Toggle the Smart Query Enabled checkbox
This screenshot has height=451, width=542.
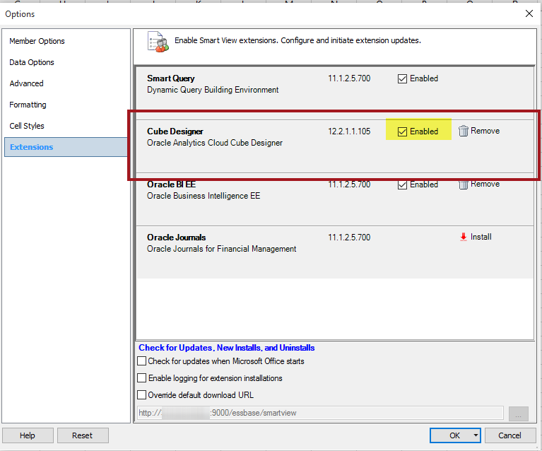[402, 79]
